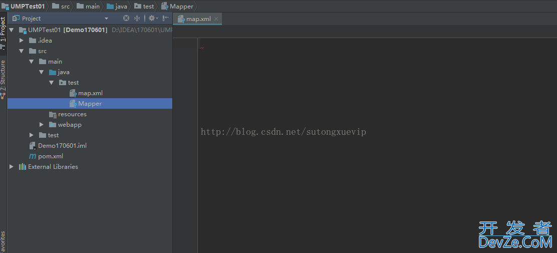Click the Project panel title label
The image size is (557, 253).
[x=31, y=19]
